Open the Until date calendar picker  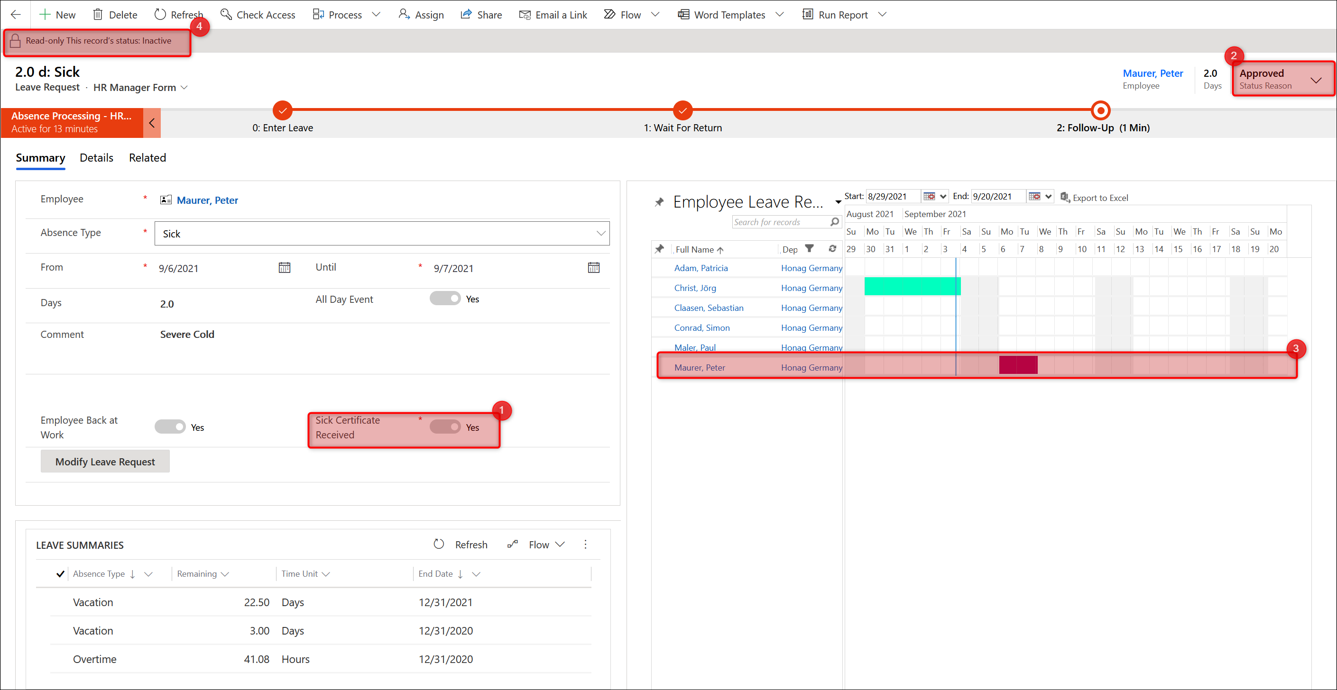click(593, 268)
